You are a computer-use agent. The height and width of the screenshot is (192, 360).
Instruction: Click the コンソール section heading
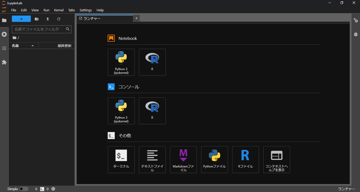129,87
